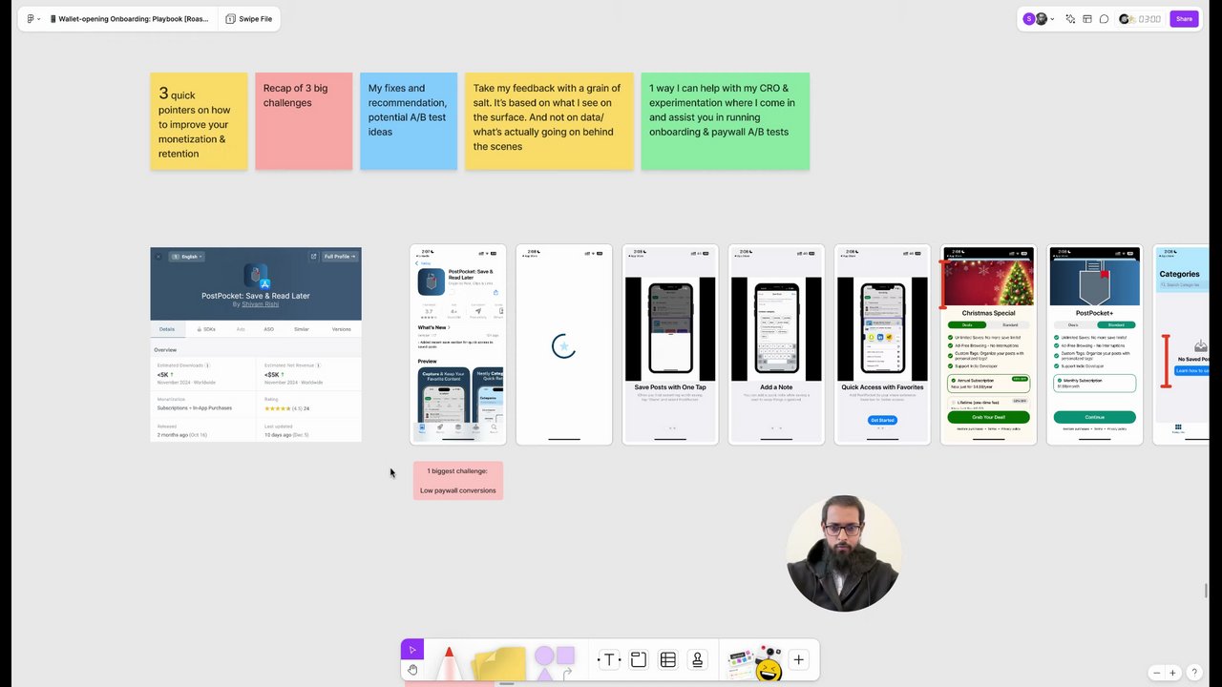This screenshot has height=687, width=1222.
Task: Click the Full Profile button
Action: coord(340,257)
